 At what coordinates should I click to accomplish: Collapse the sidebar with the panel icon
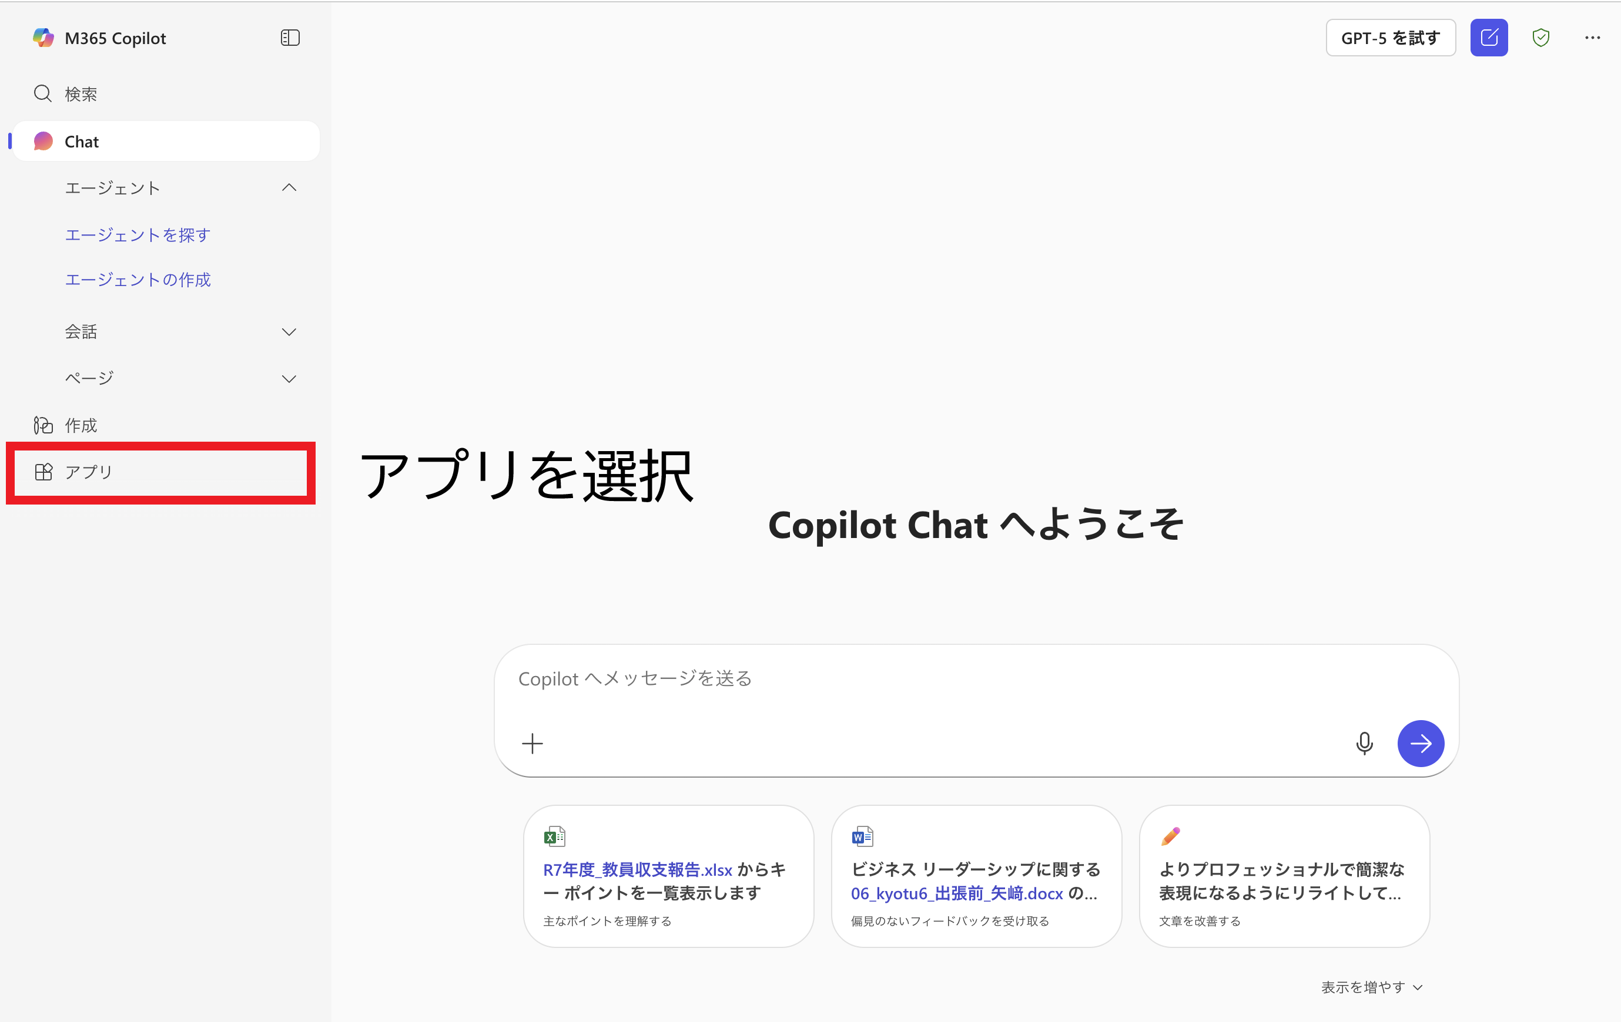289,38
